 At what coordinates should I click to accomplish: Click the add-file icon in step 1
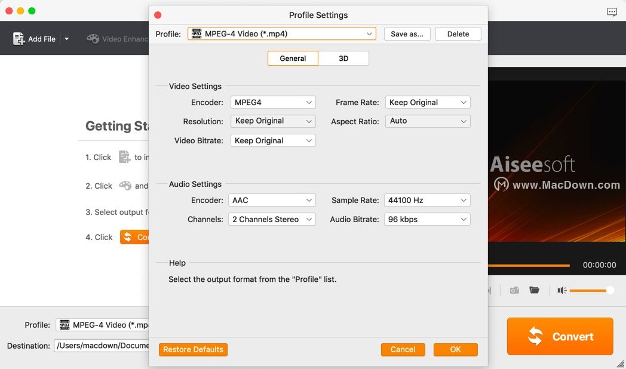(124, 156)
